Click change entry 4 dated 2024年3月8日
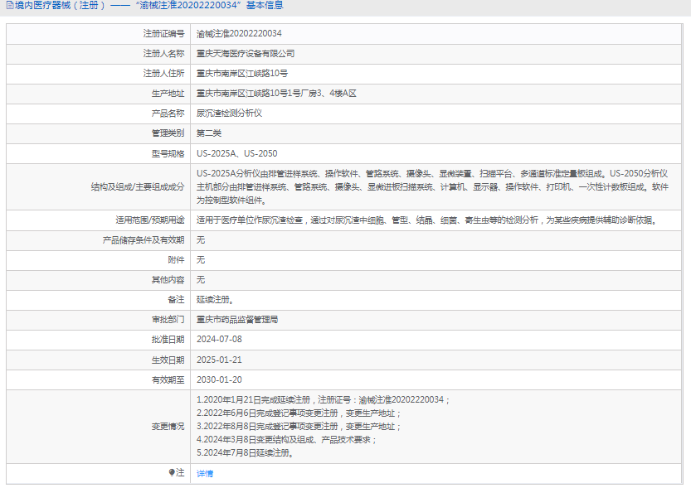The height and width of the screenshot is (488, 691). pos(286,440)
